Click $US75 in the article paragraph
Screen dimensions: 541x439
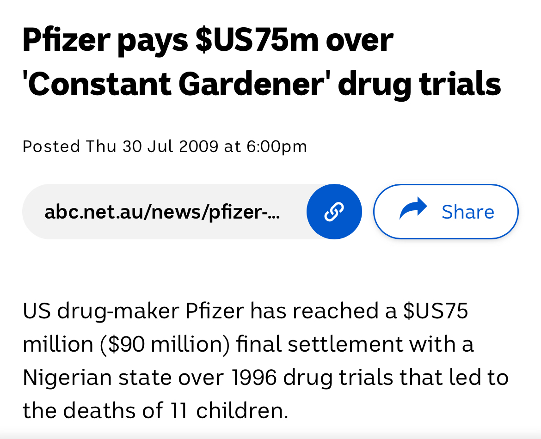[436, 311]
